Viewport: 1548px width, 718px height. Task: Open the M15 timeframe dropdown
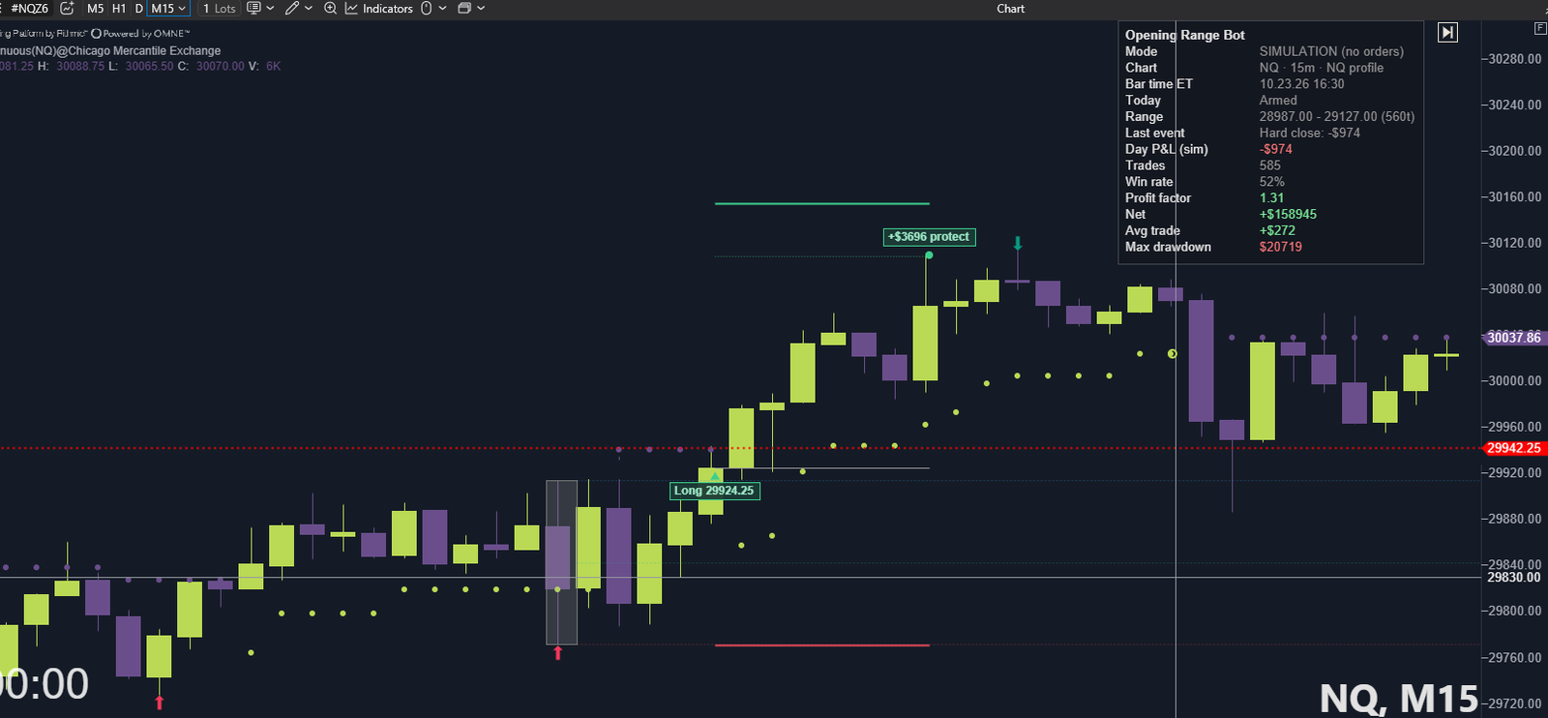coord(168,8)
